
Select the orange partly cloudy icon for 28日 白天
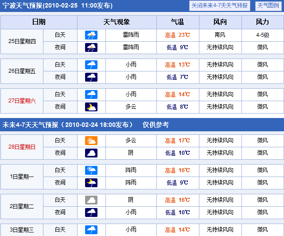coord(91,141)
